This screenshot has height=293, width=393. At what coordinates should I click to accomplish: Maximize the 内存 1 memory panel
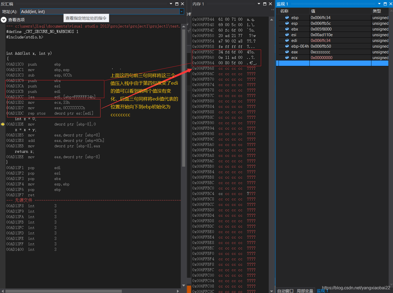(x=265, y=4)
